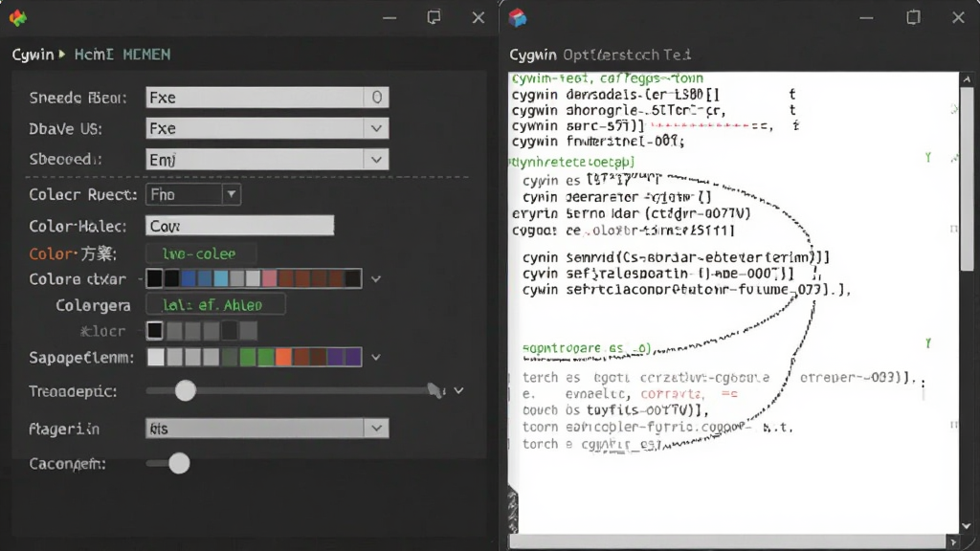Click the up arrow of right window scrollbar
Image resolution: width=980 pixels, height=551 pixels.
point(967,79)
